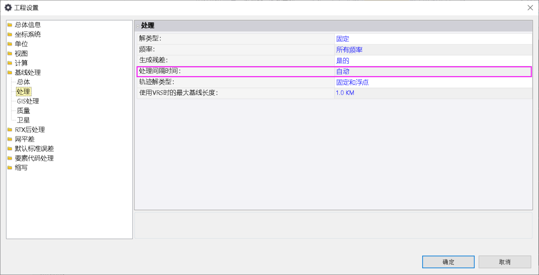Viewport: 539px width, 275px height.
Task: Click the open folder icon beside 基线处理
Action: click(10, 73)
